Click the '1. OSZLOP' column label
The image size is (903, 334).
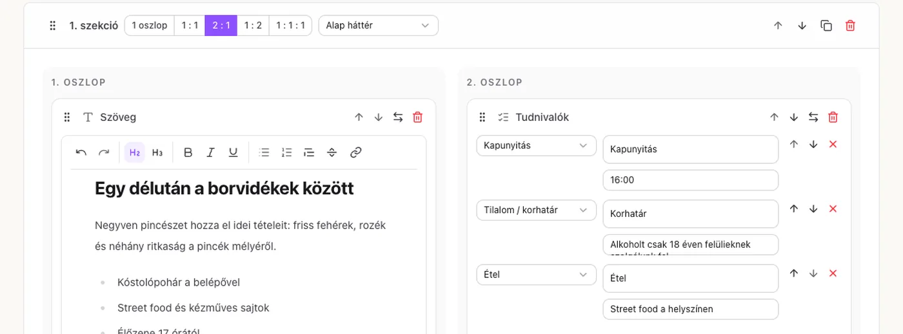[x=79, y=82]
